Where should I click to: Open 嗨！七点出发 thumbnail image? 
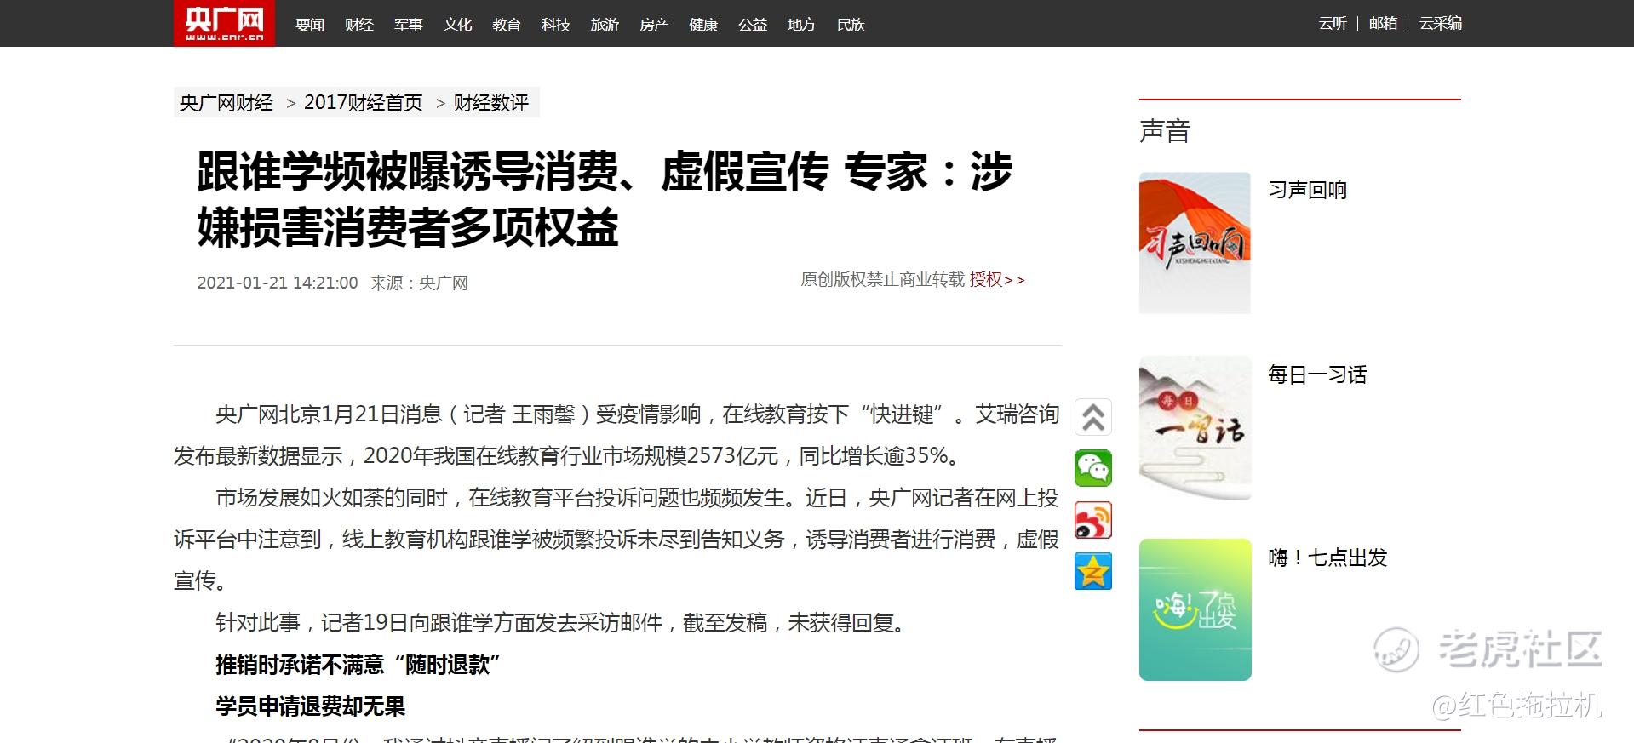[1195, 609]
